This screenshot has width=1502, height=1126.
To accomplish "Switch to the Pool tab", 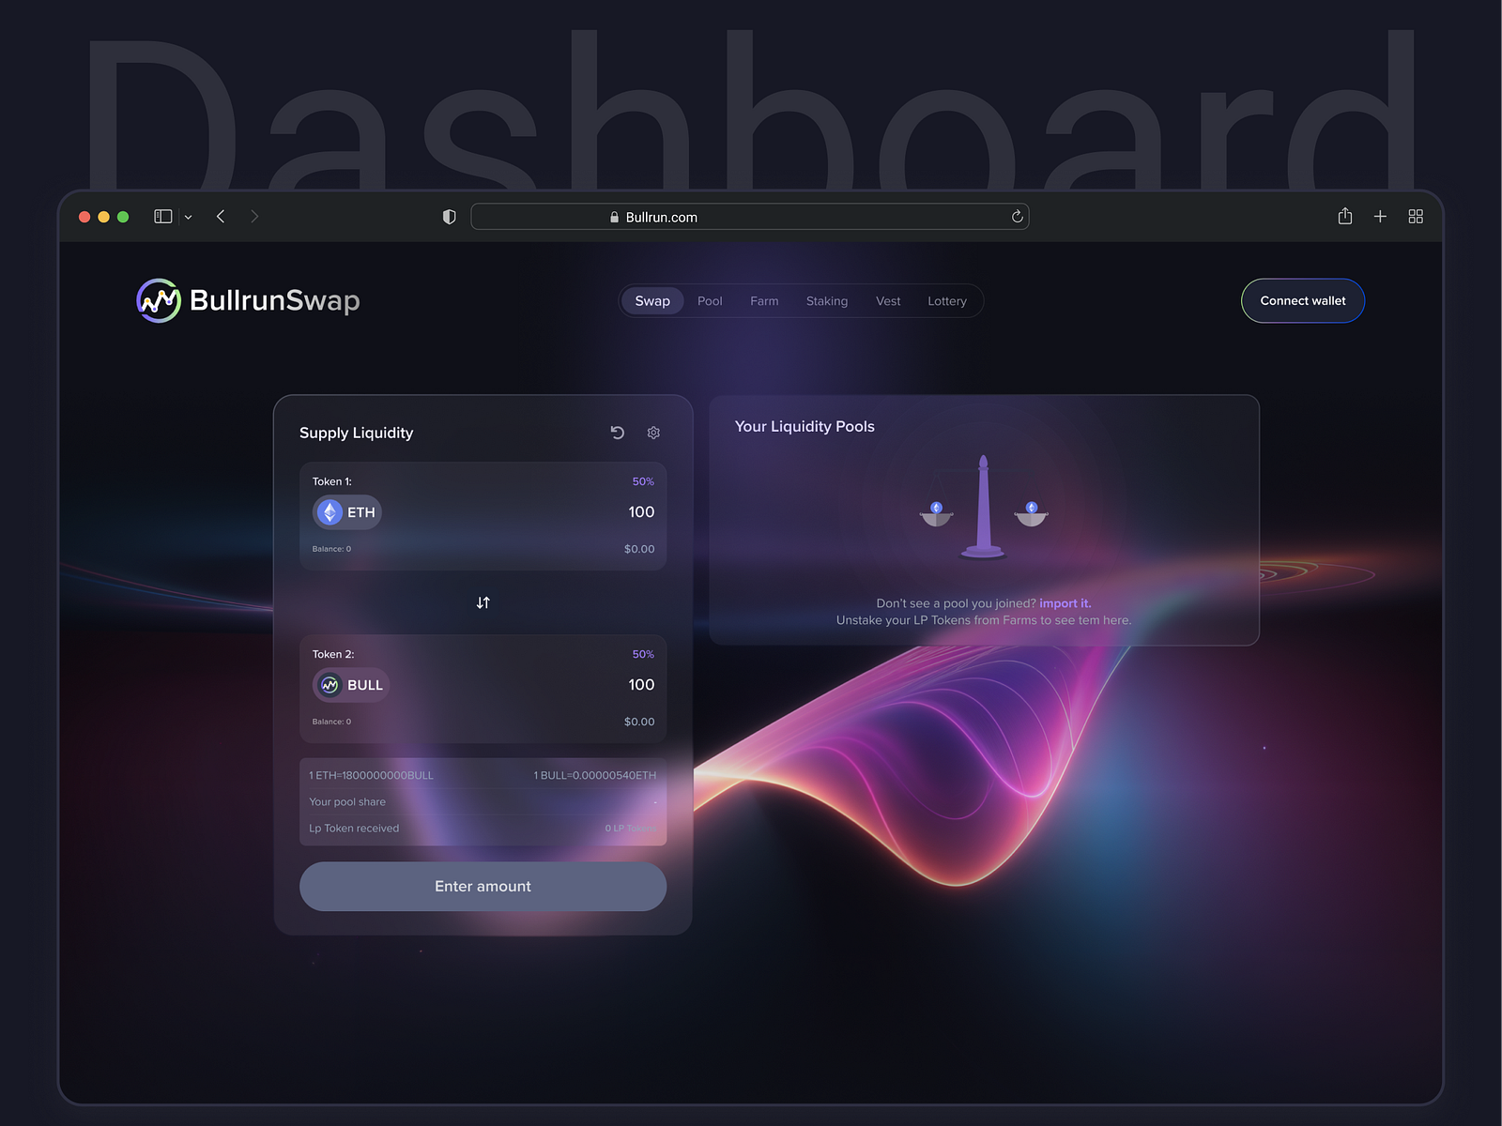I will pos(710,300).
